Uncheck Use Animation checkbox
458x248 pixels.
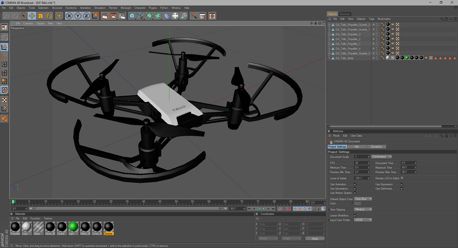(355, 184)
